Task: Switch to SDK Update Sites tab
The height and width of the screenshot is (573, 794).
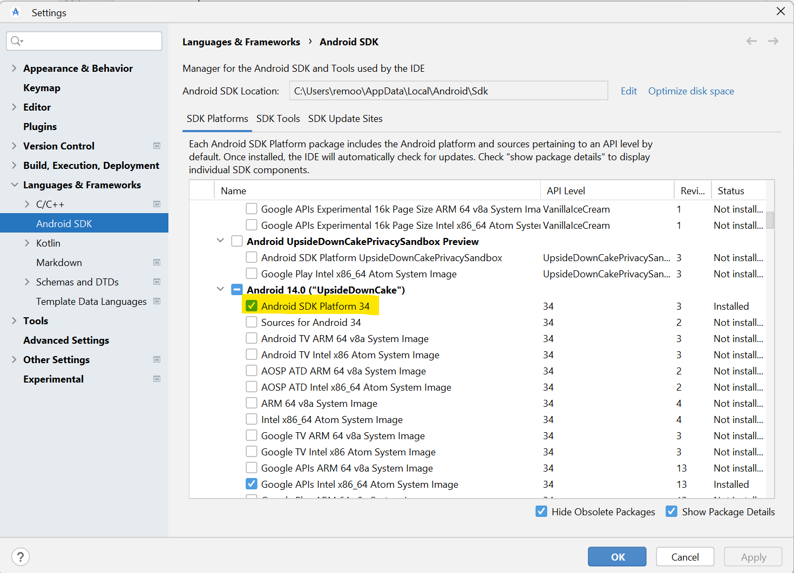Action: [x=345, y=119]
